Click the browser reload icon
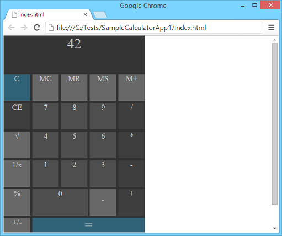 [37, 28]
